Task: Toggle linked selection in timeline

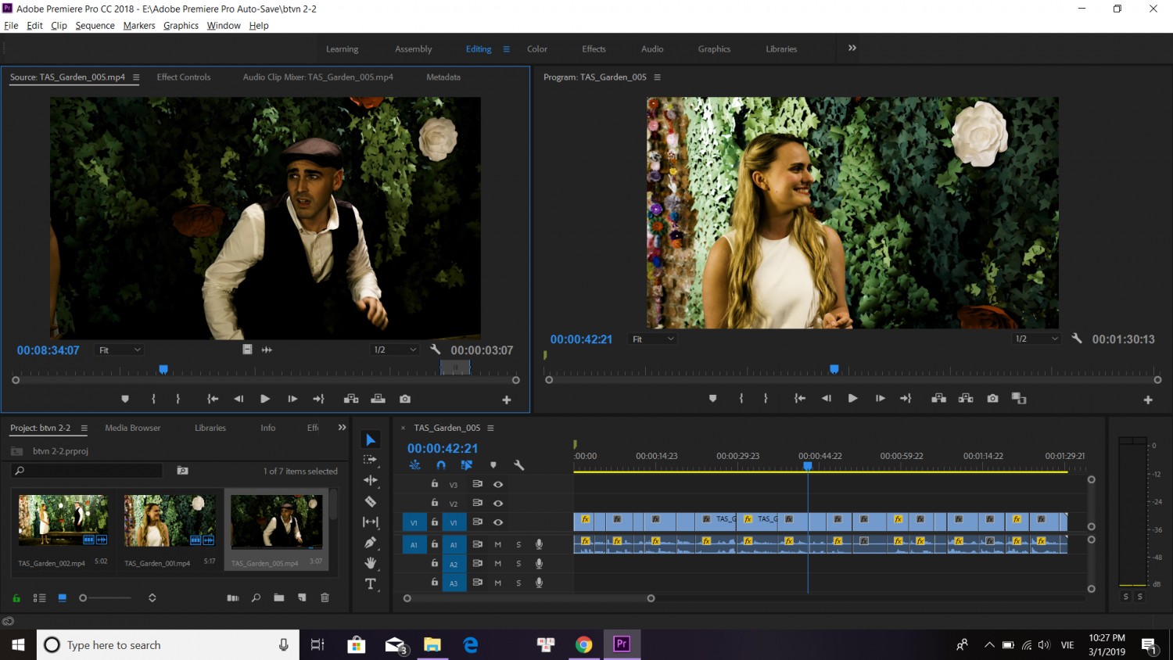Action: coord(467,465)
